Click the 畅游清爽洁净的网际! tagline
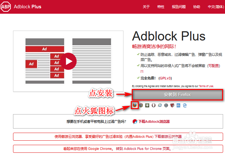Viewport: 225px width, 155px height. (x=154, y=47)
